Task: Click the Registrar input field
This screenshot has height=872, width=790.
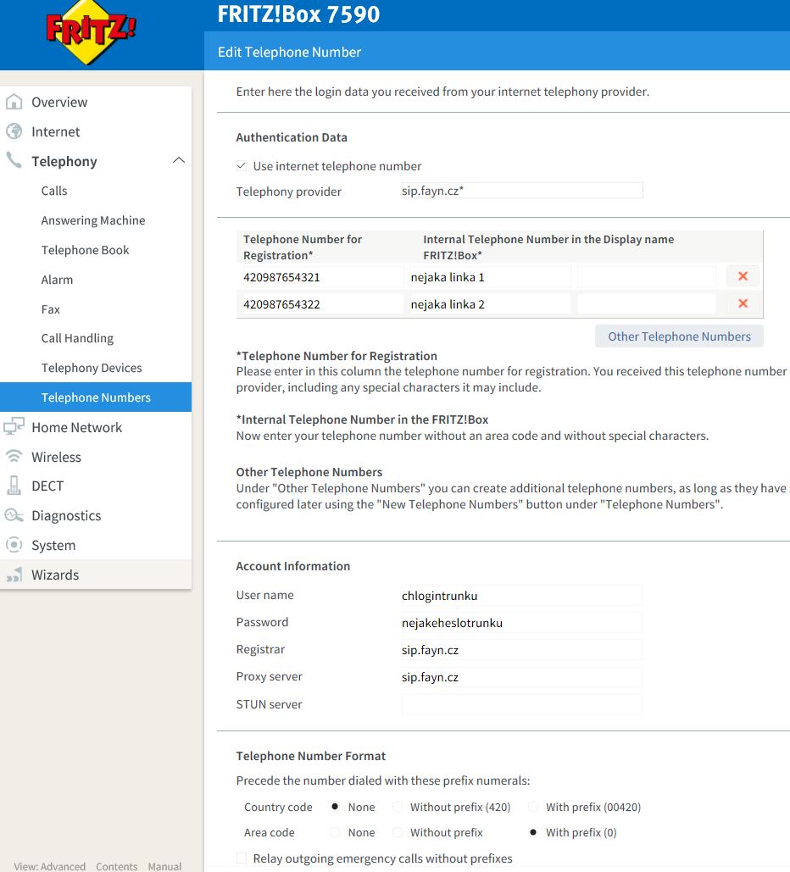Action: (x=521, y=649)
